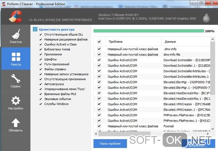Screen dimensions: 218x151
Task: Click the vertical scrollbar thumb
Action: (x=212, y=68)
